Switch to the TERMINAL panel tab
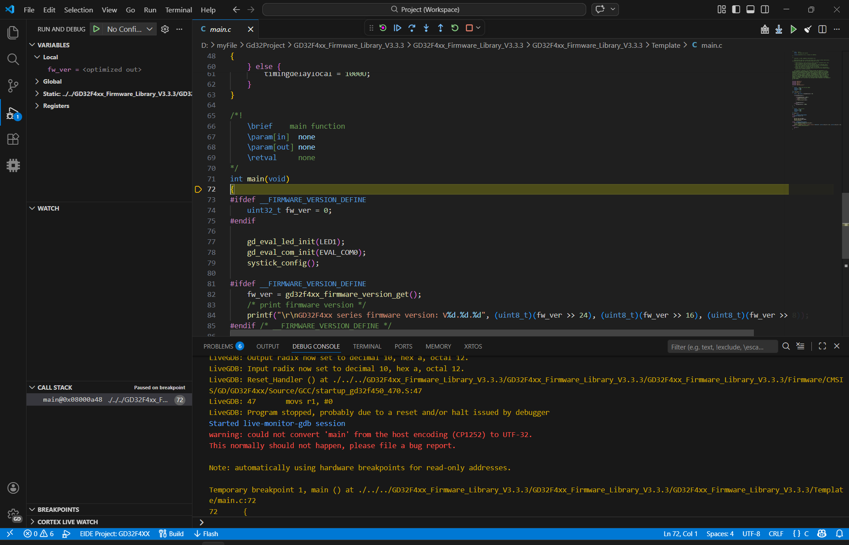This screenshot has height=545, width=849. (367, 346)
